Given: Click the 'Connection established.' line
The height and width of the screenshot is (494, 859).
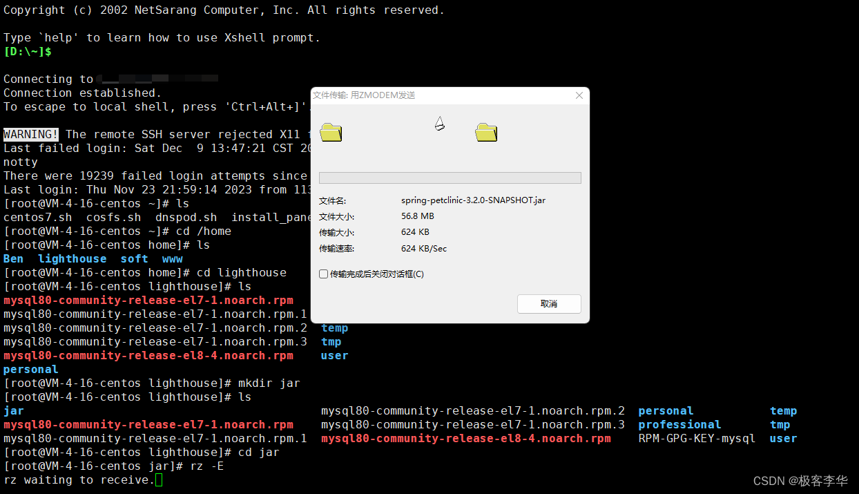Looking at the screenshot, I should tap(82, 93).
